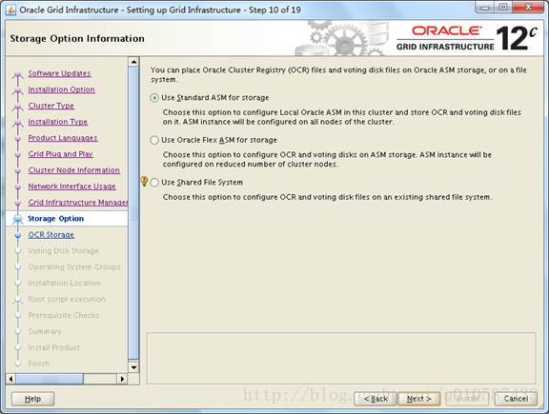The image size is (549, 414).
Task: Click the Install Product step text
Action: tap(54, 347)
